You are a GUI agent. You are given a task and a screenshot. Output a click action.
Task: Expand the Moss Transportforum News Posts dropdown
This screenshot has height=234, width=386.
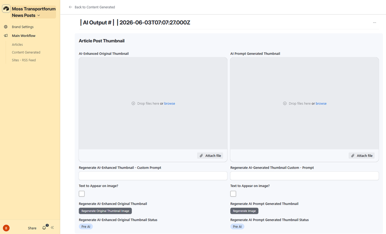(39, 15)
